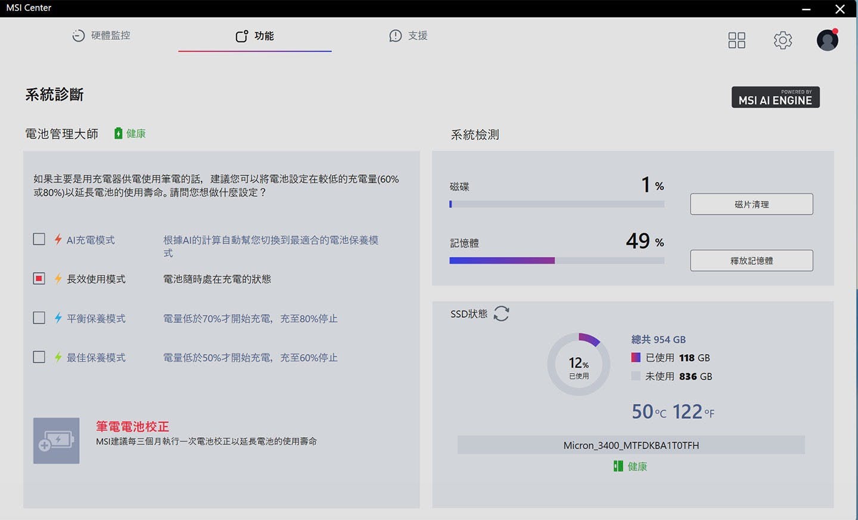This screenshot has width=858, height=520.
Task: Click the green battery health icon
Action: point(118,133)
